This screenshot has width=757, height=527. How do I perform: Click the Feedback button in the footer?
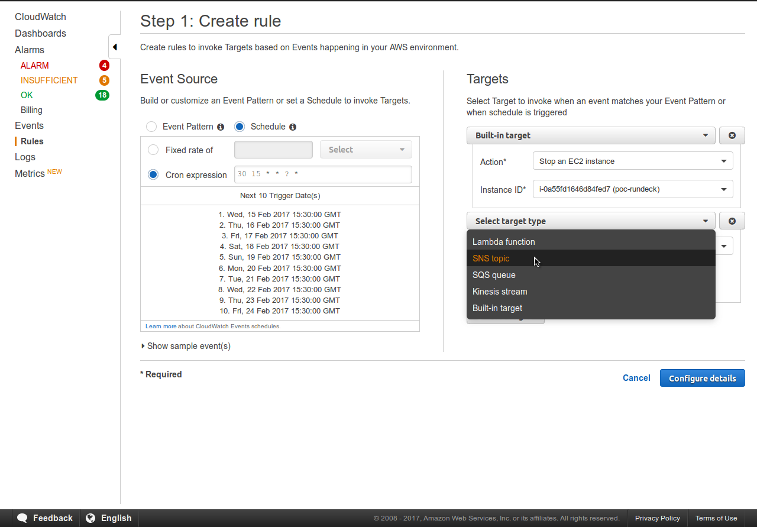pos(45,518)
